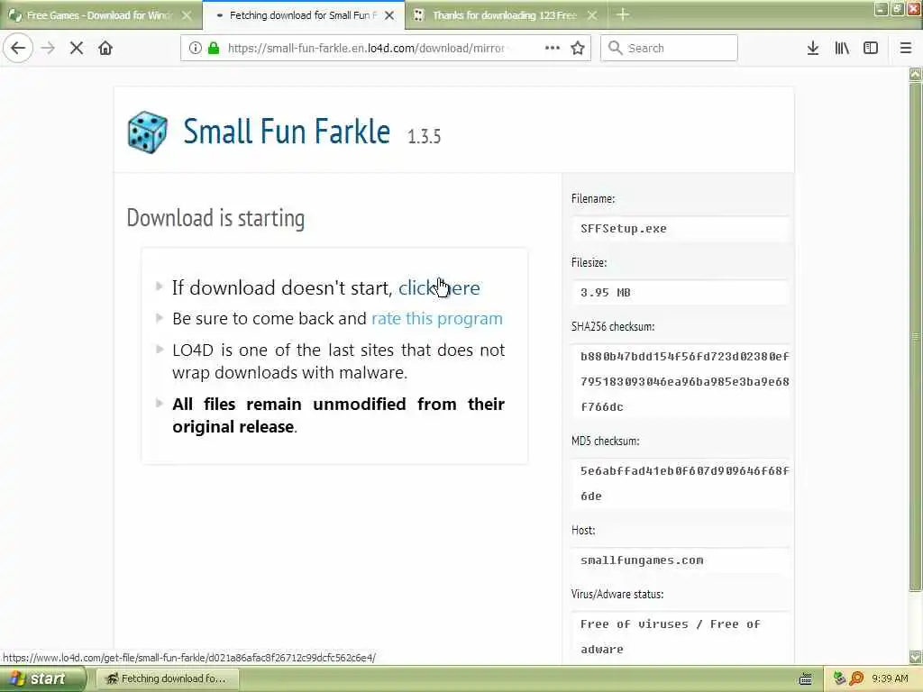The height and width of the screenshot is (692, 923).
Task: Go back to the previous page
Action: [18, 49]
